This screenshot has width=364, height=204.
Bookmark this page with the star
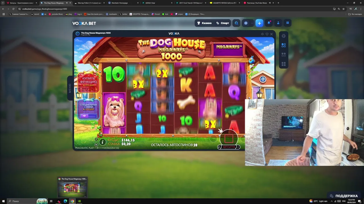[344, 9]
